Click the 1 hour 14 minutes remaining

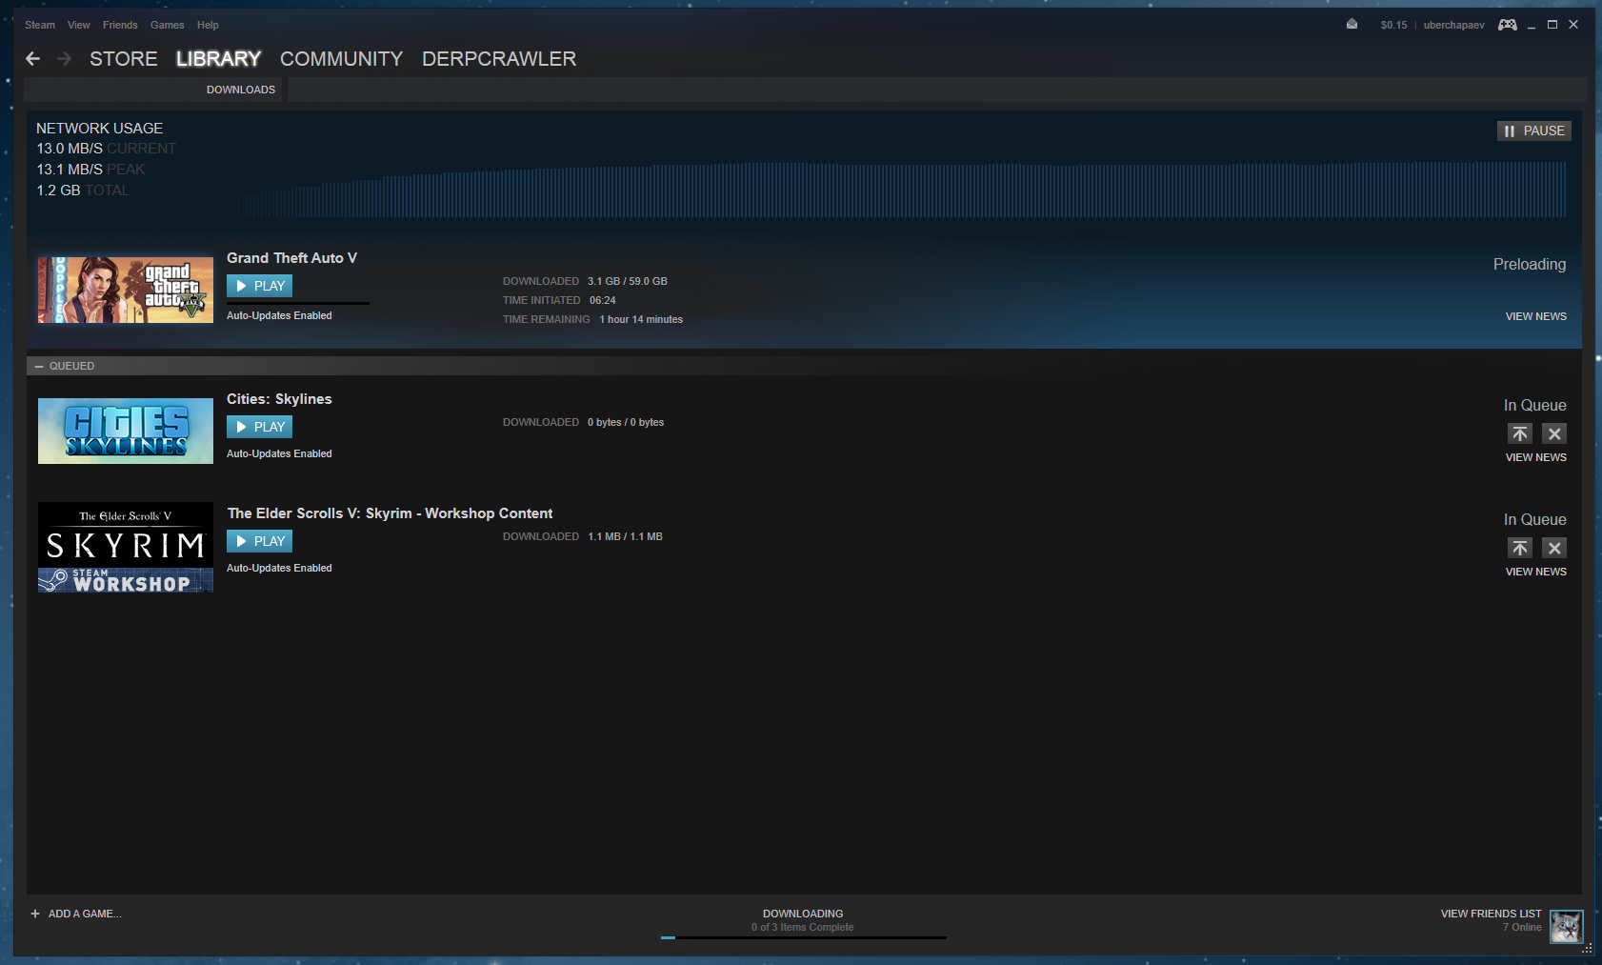click(x=641, y=319)
